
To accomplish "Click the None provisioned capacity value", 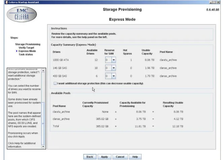I will 105,111.
